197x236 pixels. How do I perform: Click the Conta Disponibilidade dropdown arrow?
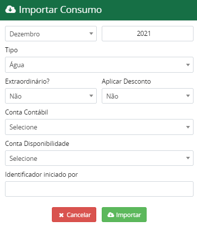tap(188, 158)
